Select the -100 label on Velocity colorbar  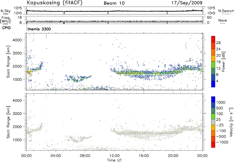coord(221,131)
